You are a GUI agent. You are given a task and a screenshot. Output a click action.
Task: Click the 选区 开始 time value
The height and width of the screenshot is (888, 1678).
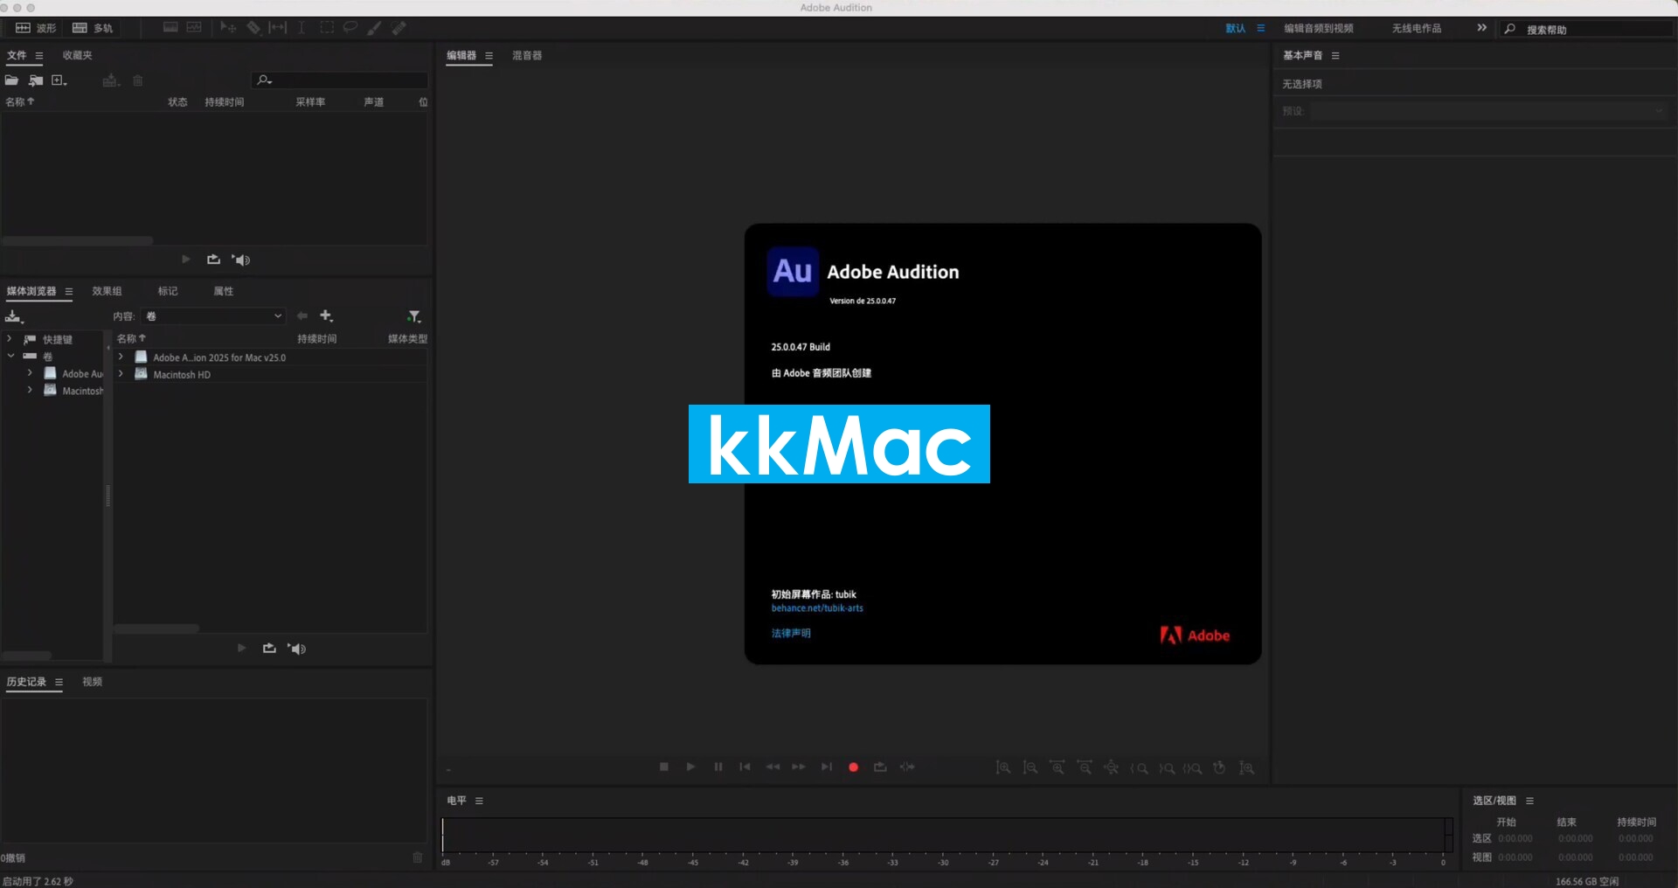(1515, 838)
